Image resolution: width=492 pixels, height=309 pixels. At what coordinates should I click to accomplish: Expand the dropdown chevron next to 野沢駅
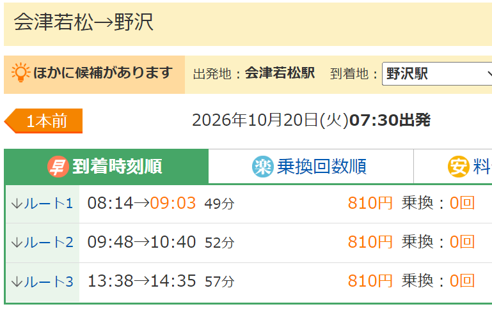click(x=489, y=74)
